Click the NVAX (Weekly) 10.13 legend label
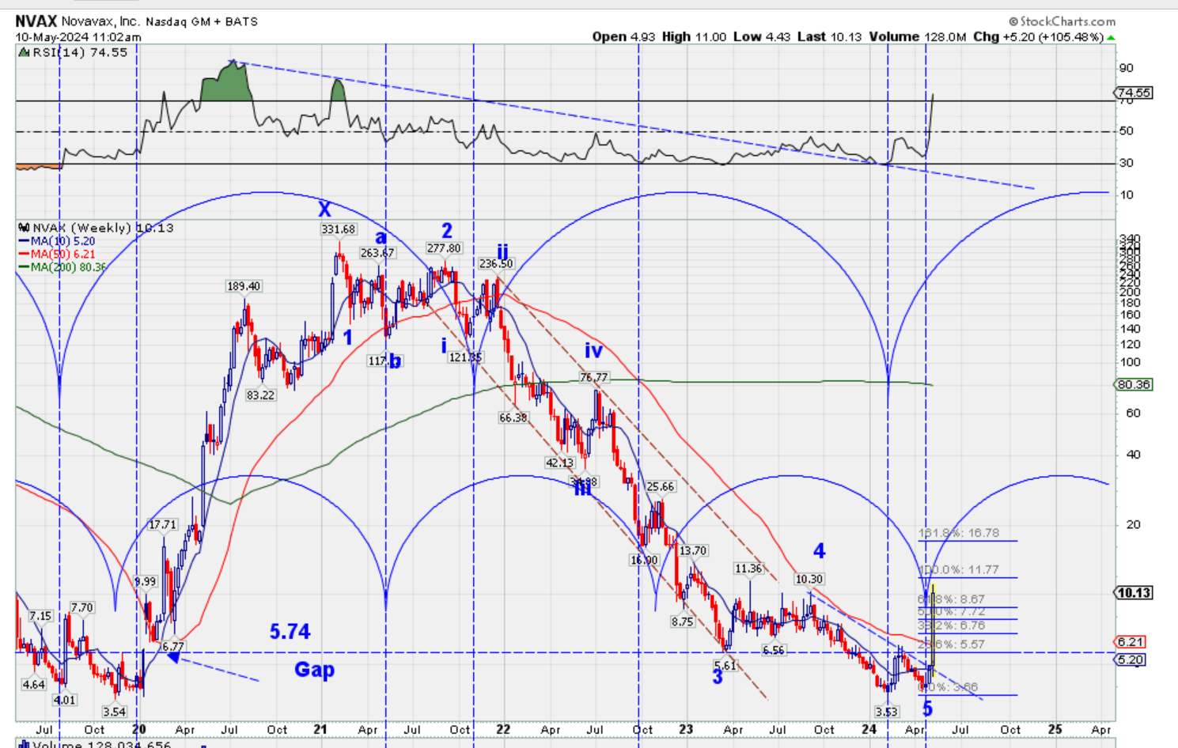The image size is (1178, 748). tap(102, 228)
